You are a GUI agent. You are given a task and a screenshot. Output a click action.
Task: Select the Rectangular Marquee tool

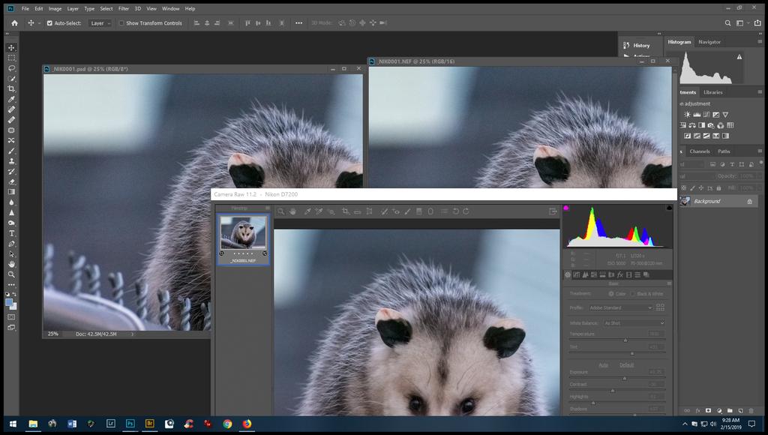(11, 58)
